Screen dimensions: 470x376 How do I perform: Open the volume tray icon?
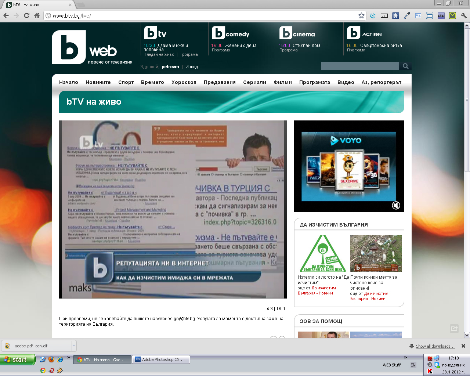click(430, 365)
